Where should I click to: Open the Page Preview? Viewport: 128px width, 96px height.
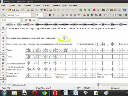tap(36, 10)
